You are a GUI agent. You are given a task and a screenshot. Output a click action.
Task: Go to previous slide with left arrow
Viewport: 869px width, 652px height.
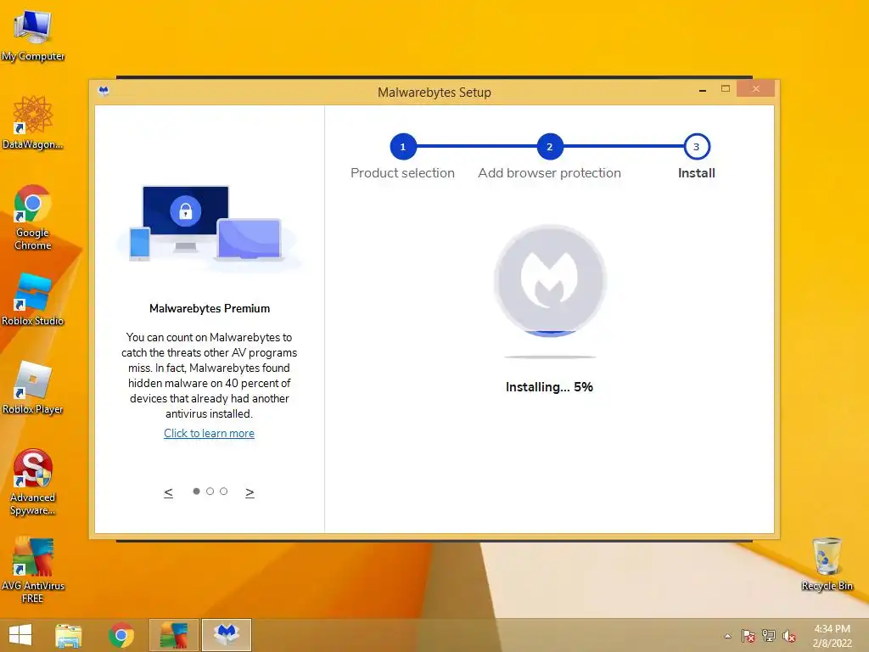pos(169,492)
